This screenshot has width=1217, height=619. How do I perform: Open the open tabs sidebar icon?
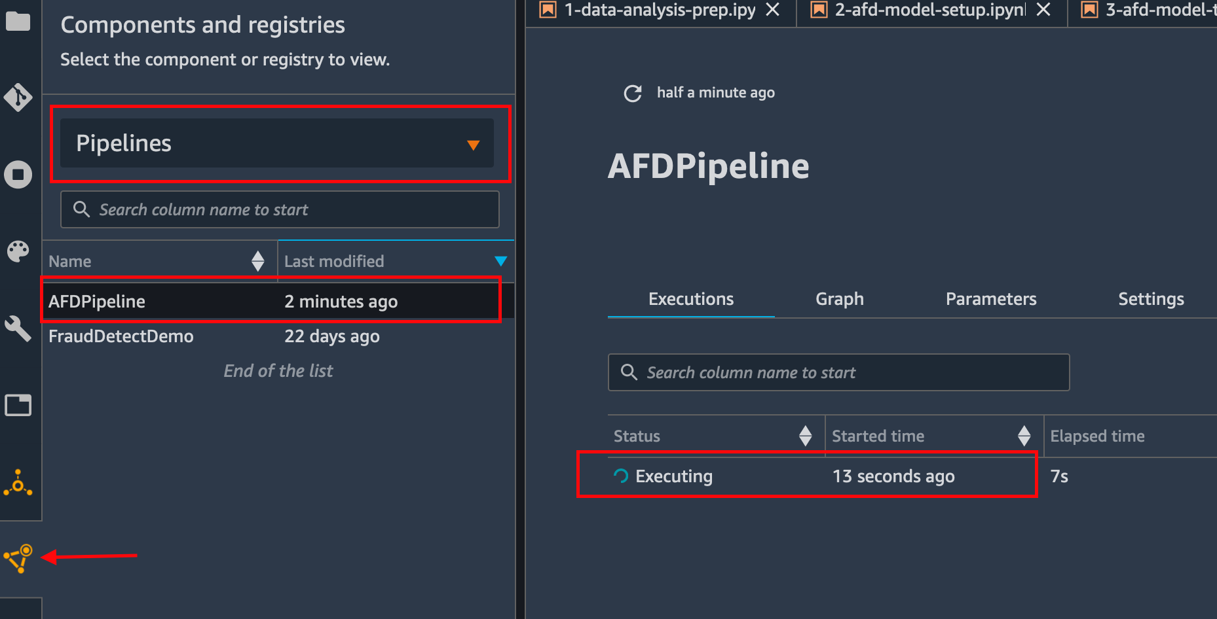point(18,405)
